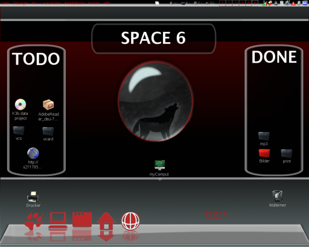Switch to desktop 3 in the pager
Image resolution: width=309 pixels, height=247 pixels.
(x=235, y=3)
